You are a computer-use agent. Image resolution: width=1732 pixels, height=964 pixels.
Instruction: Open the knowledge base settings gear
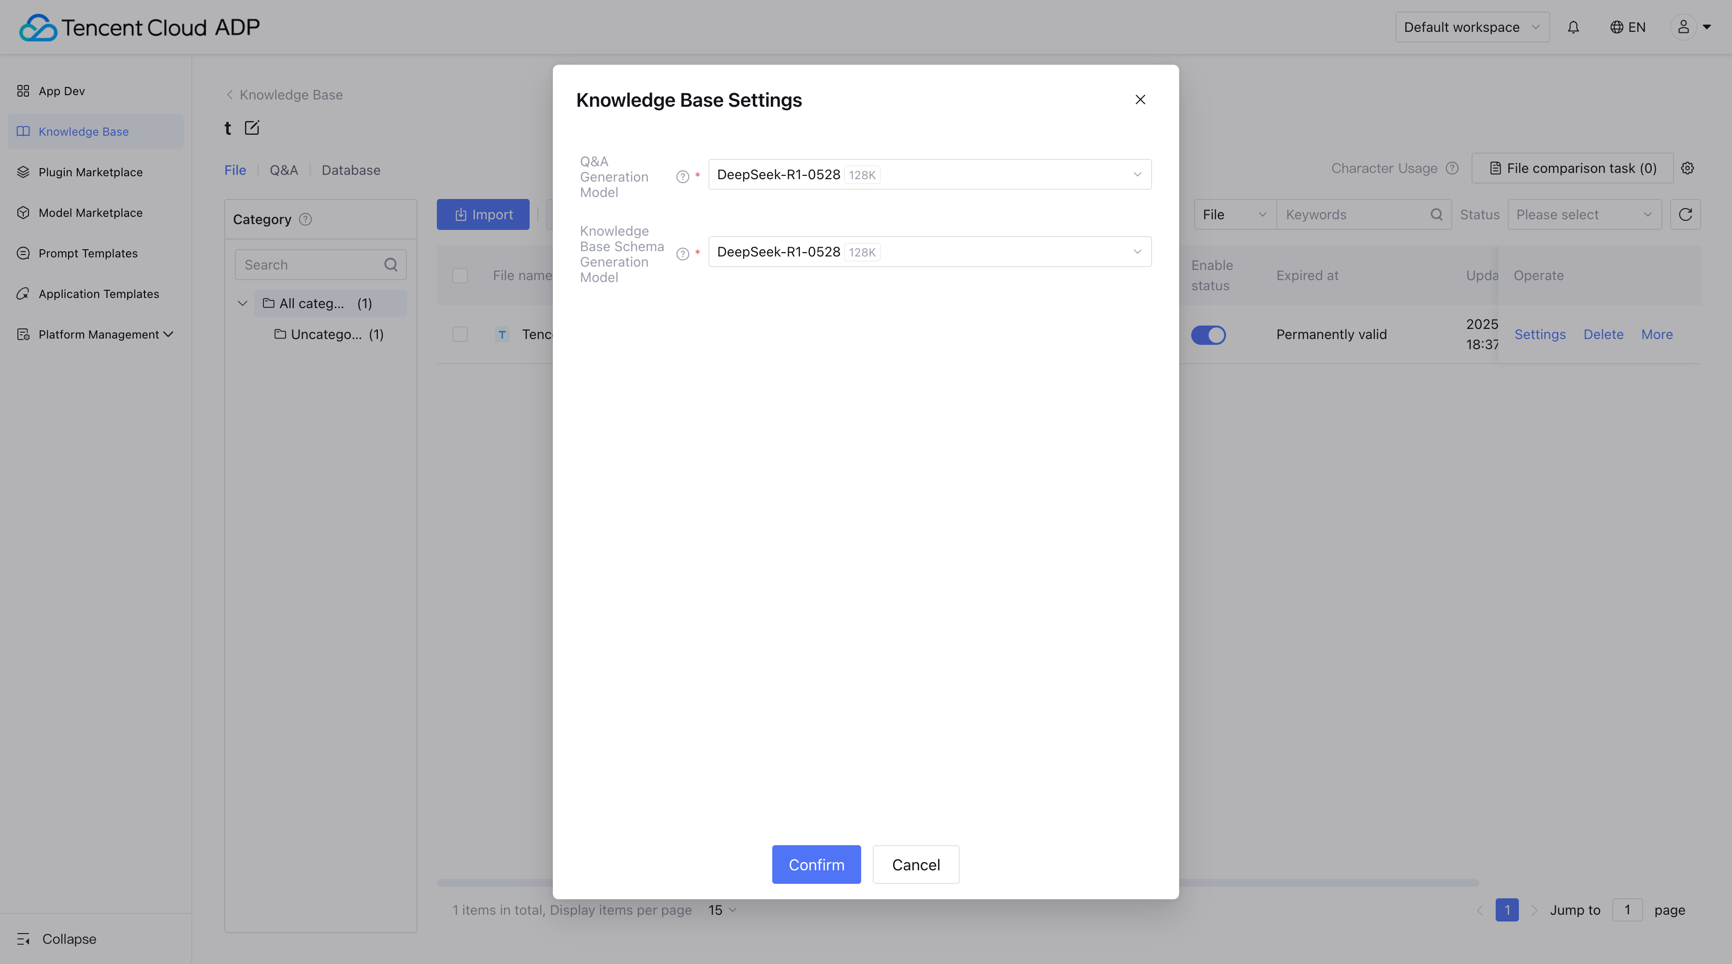[x=1688, y=168]
